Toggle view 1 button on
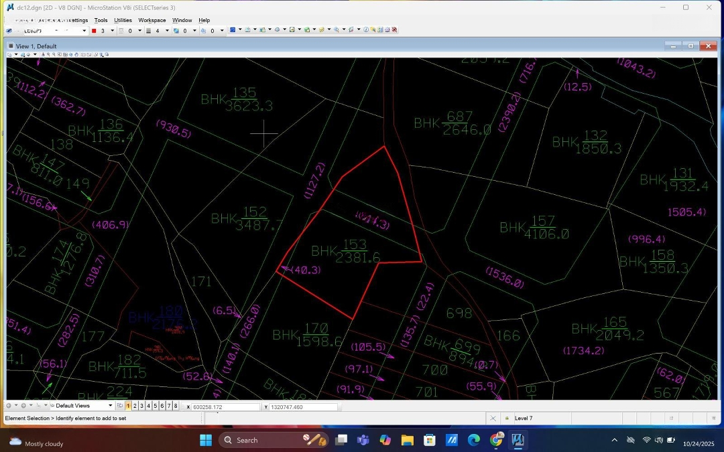The width and height of the screenshot is (724, 452). (x=129, y=406)
